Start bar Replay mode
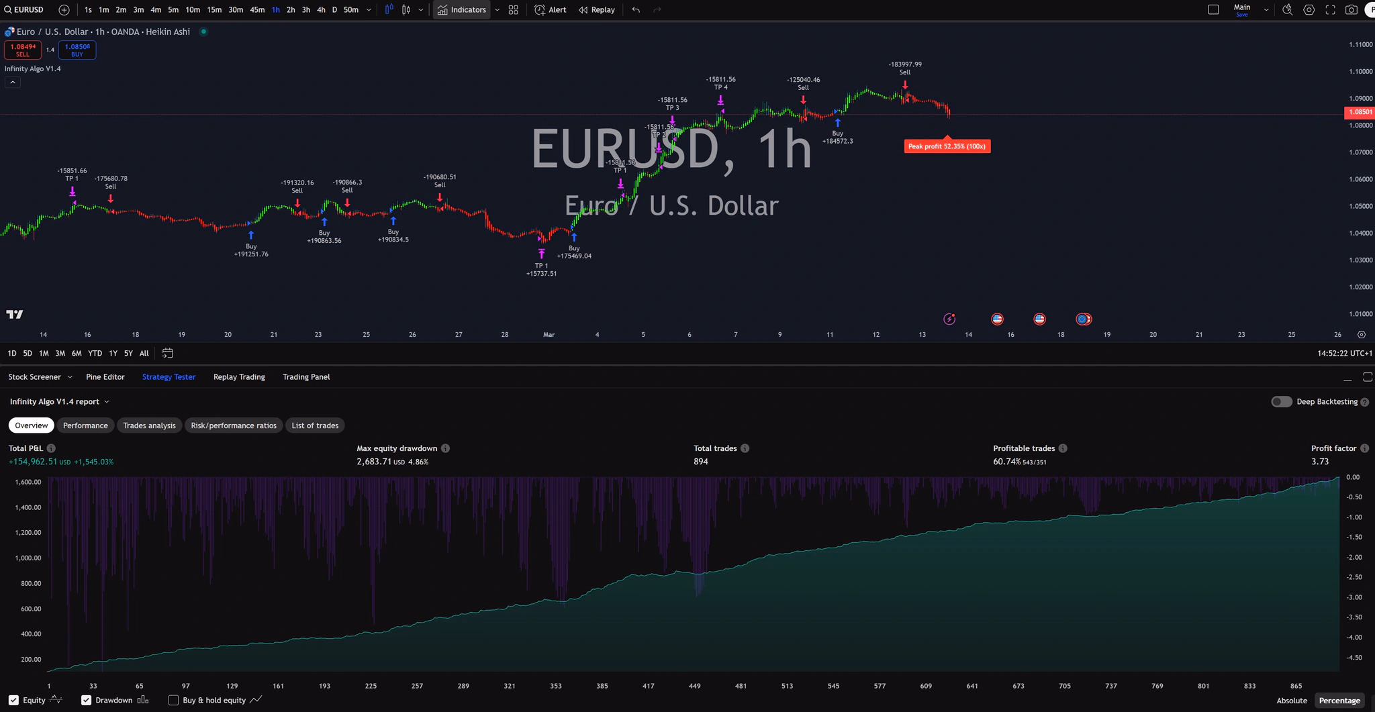This screenshot has width=1375, height=712. 596,9
